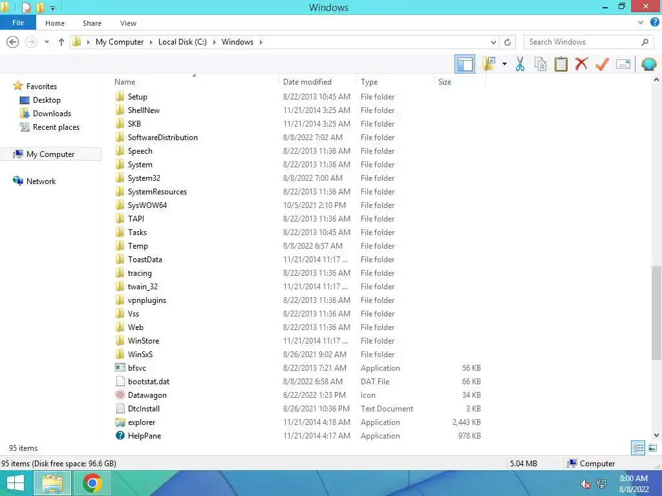
Task: Click the chevron before My Computer breadcrumb
Action: pyautogui.click(x=88, y=42)
